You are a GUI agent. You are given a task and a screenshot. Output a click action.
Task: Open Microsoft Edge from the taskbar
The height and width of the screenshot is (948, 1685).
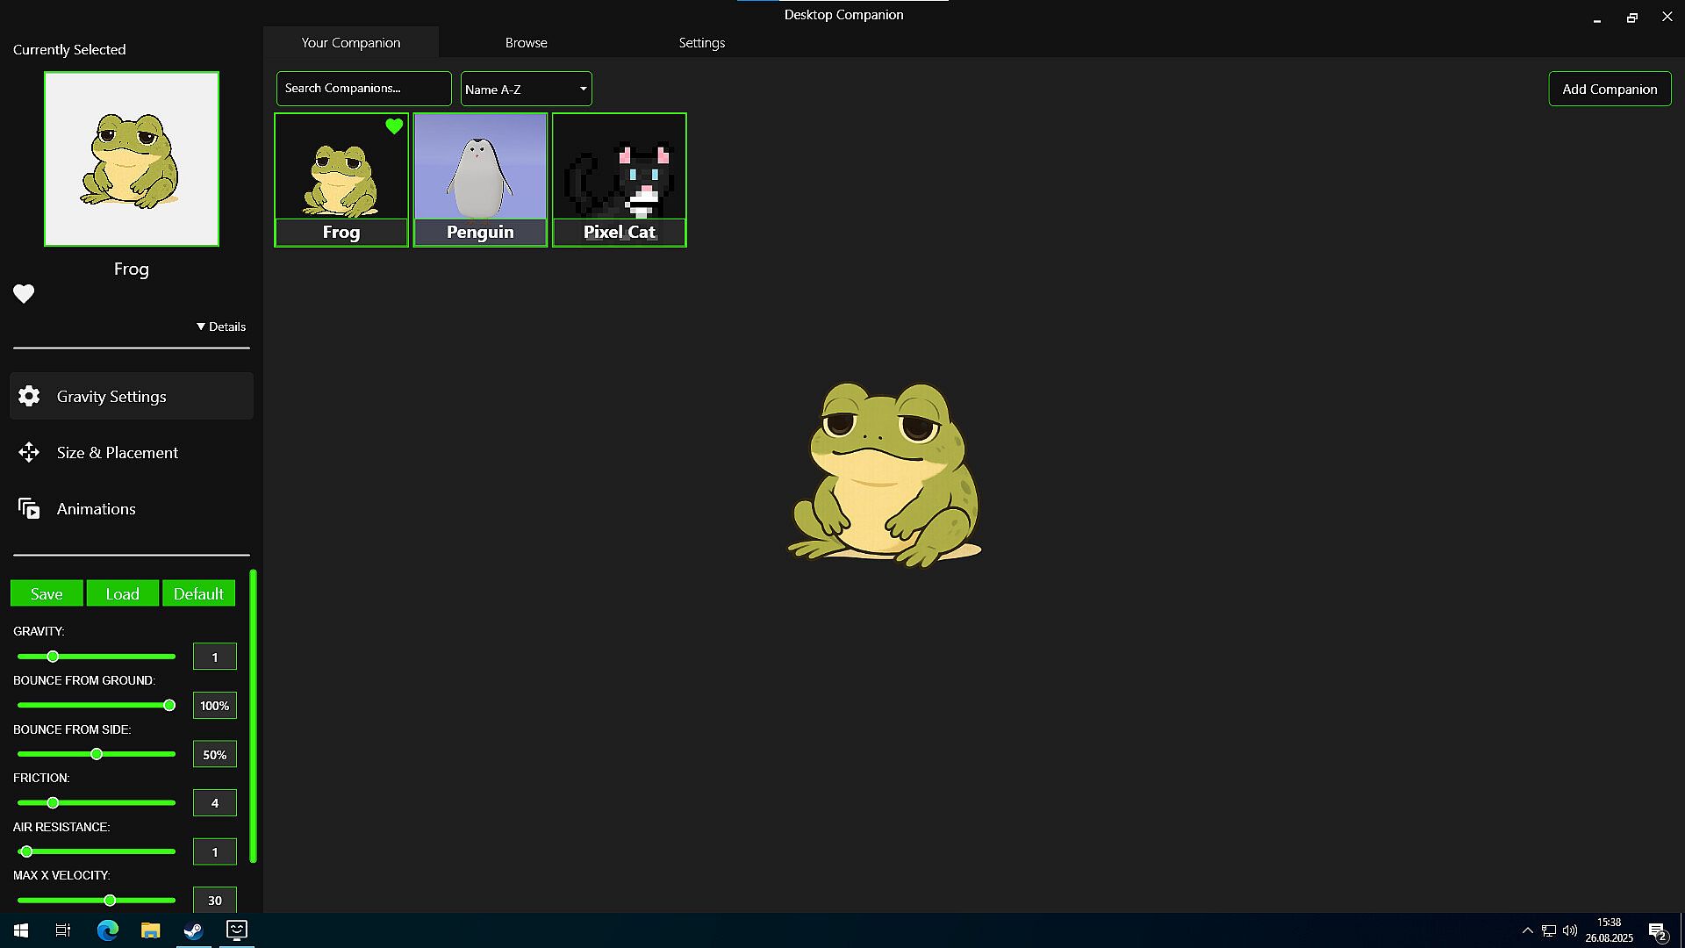107,930
